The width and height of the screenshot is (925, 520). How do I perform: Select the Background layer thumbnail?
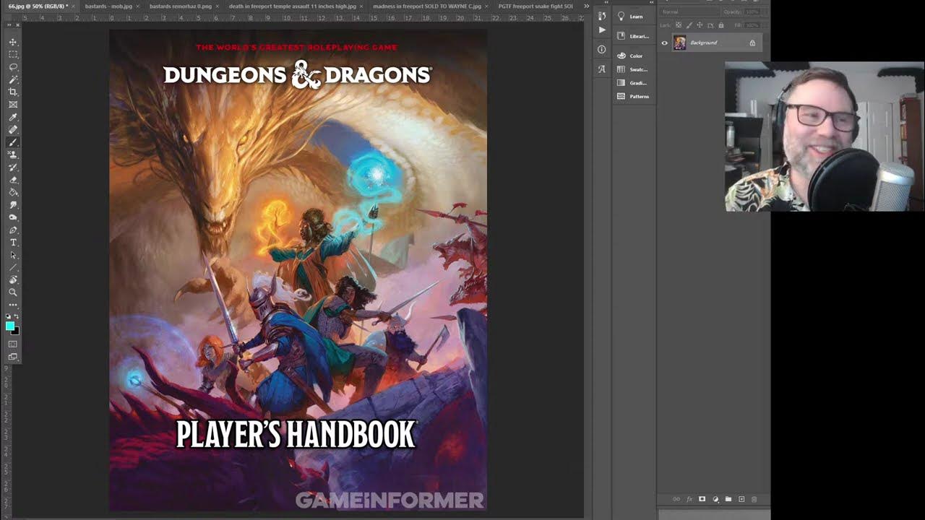[679, 43]
